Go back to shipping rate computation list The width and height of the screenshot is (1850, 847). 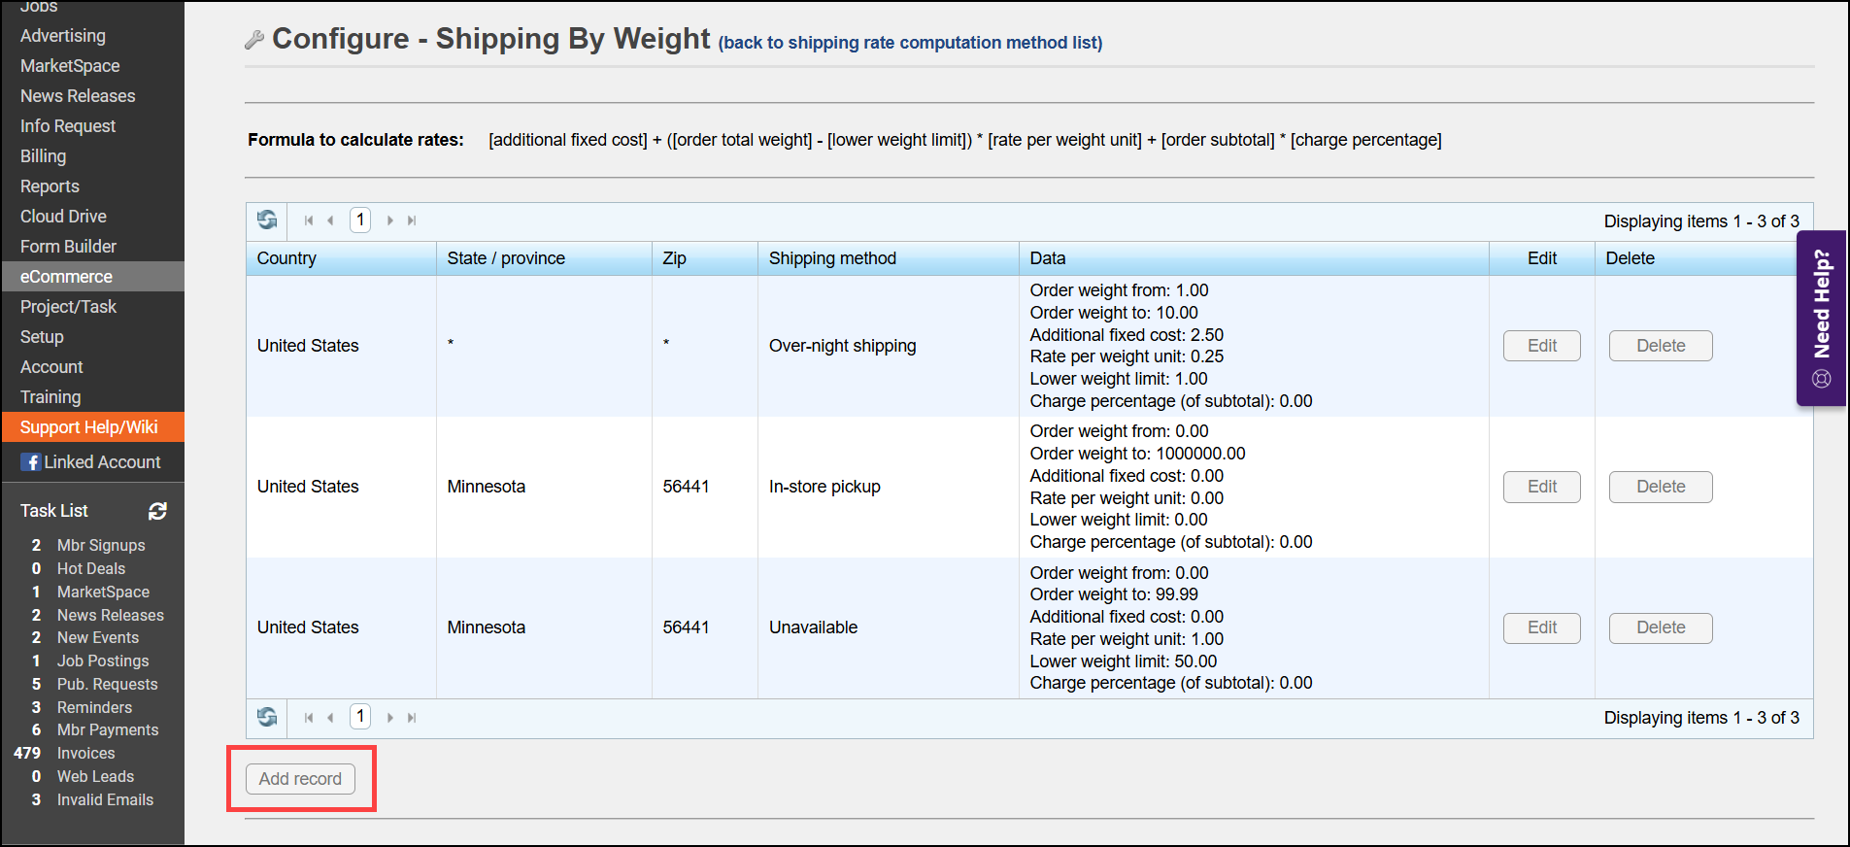click(910, 43)
